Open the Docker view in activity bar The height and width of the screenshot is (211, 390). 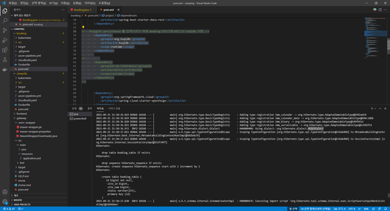[5, 70]
